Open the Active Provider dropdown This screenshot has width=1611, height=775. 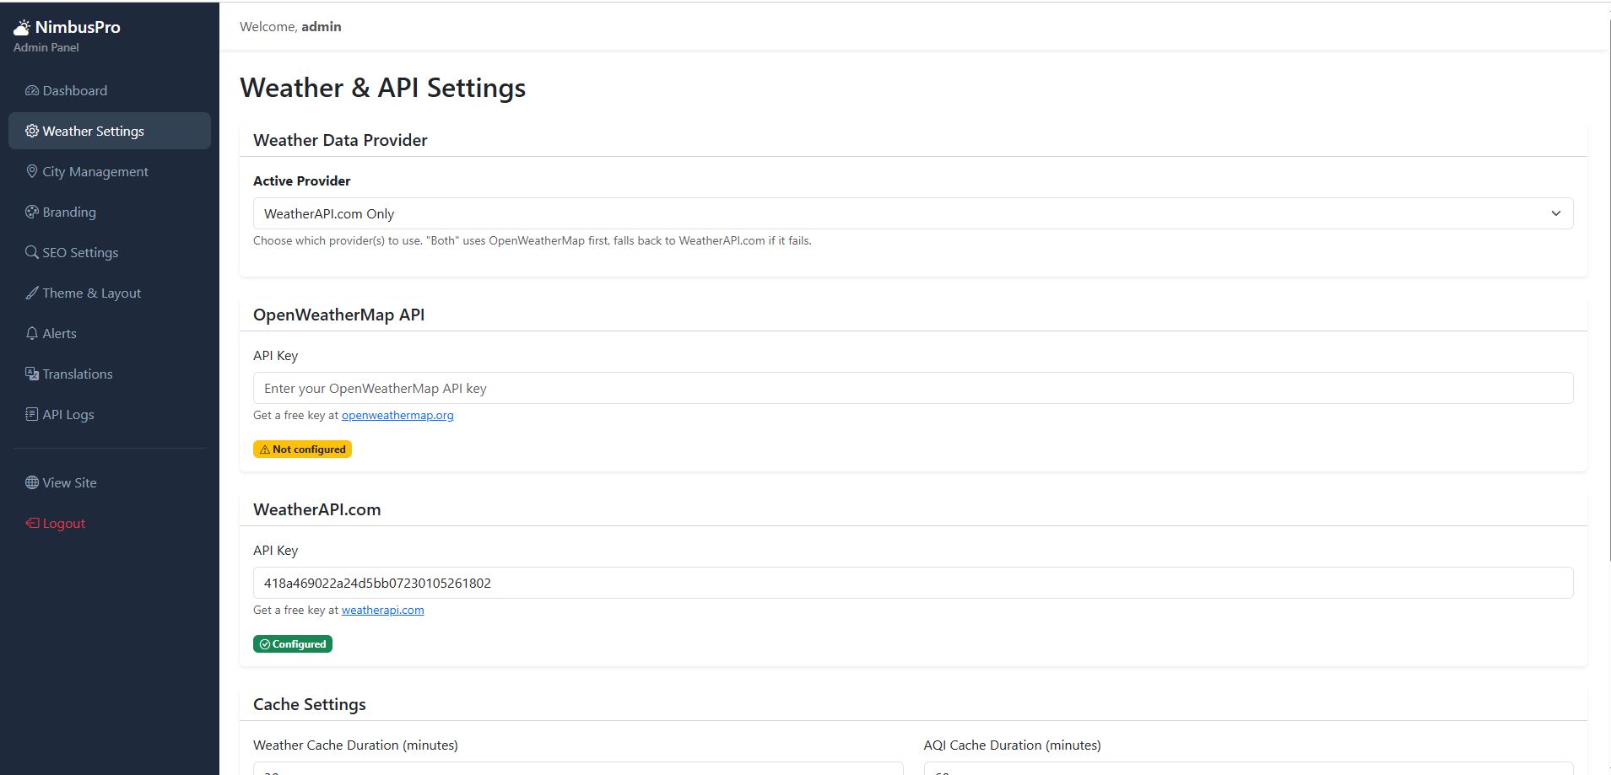tap(911, 213)
